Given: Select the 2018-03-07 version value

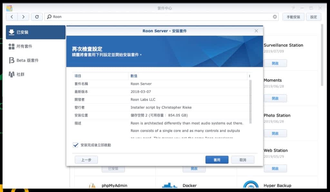Looking at the screenshot, I should 141,92.
